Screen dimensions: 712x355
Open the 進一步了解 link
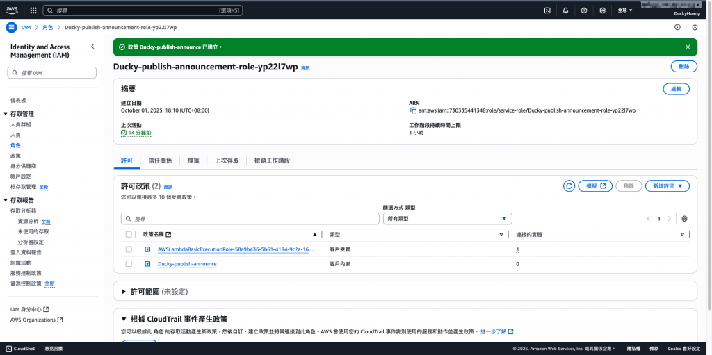point(496,332)
